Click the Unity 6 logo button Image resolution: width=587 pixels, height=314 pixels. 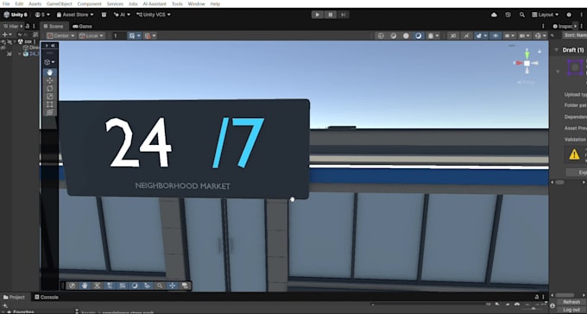[x=16, y=15]
